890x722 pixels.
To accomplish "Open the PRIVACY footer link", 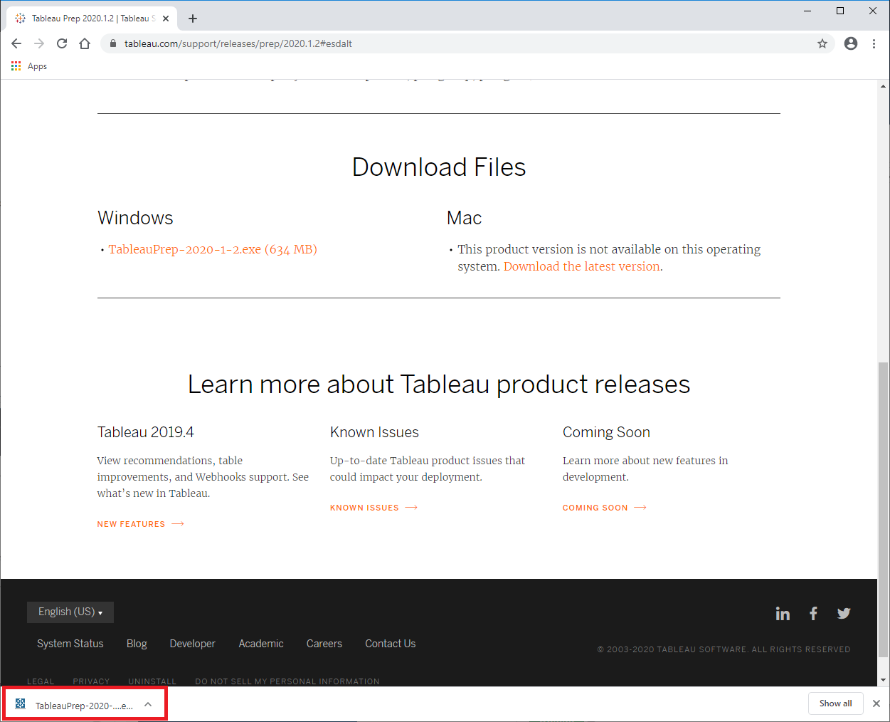I will coord(91,681).
